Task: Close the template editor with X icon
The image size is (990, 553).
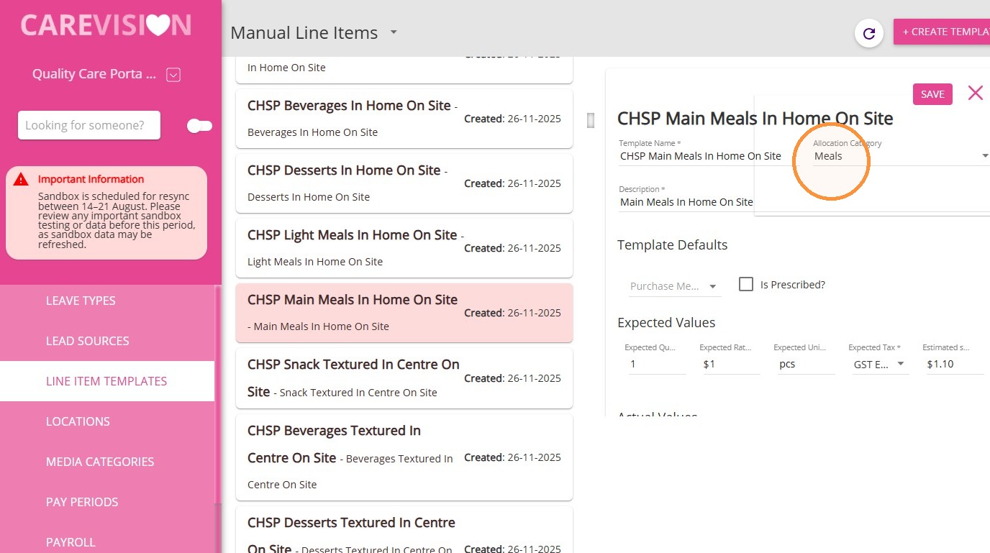Action: point(975,93)
